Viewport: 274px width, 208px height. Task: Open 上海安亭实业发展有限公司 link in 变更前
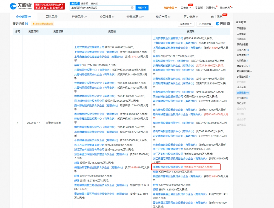89,47
